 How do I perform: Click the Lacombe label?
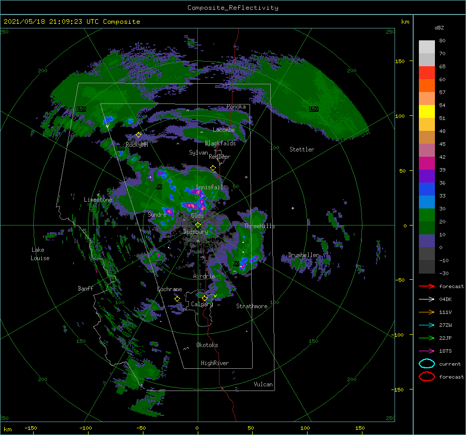click(x=224, y=130)
